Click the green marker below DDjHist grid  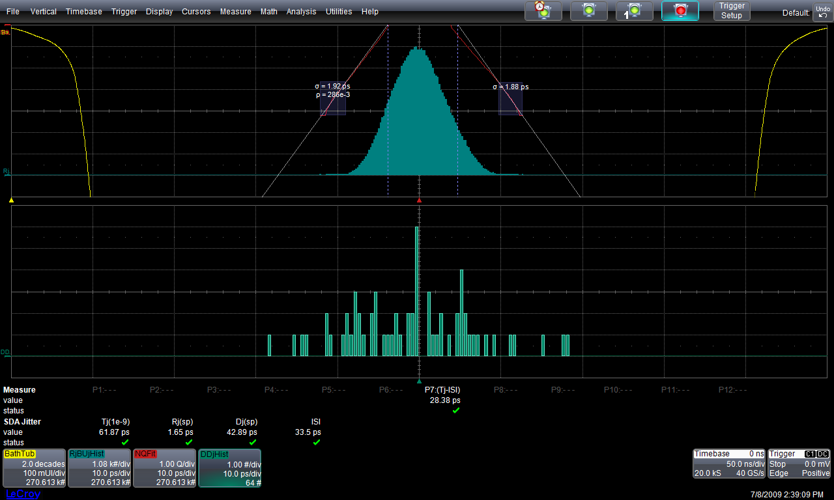419,382
